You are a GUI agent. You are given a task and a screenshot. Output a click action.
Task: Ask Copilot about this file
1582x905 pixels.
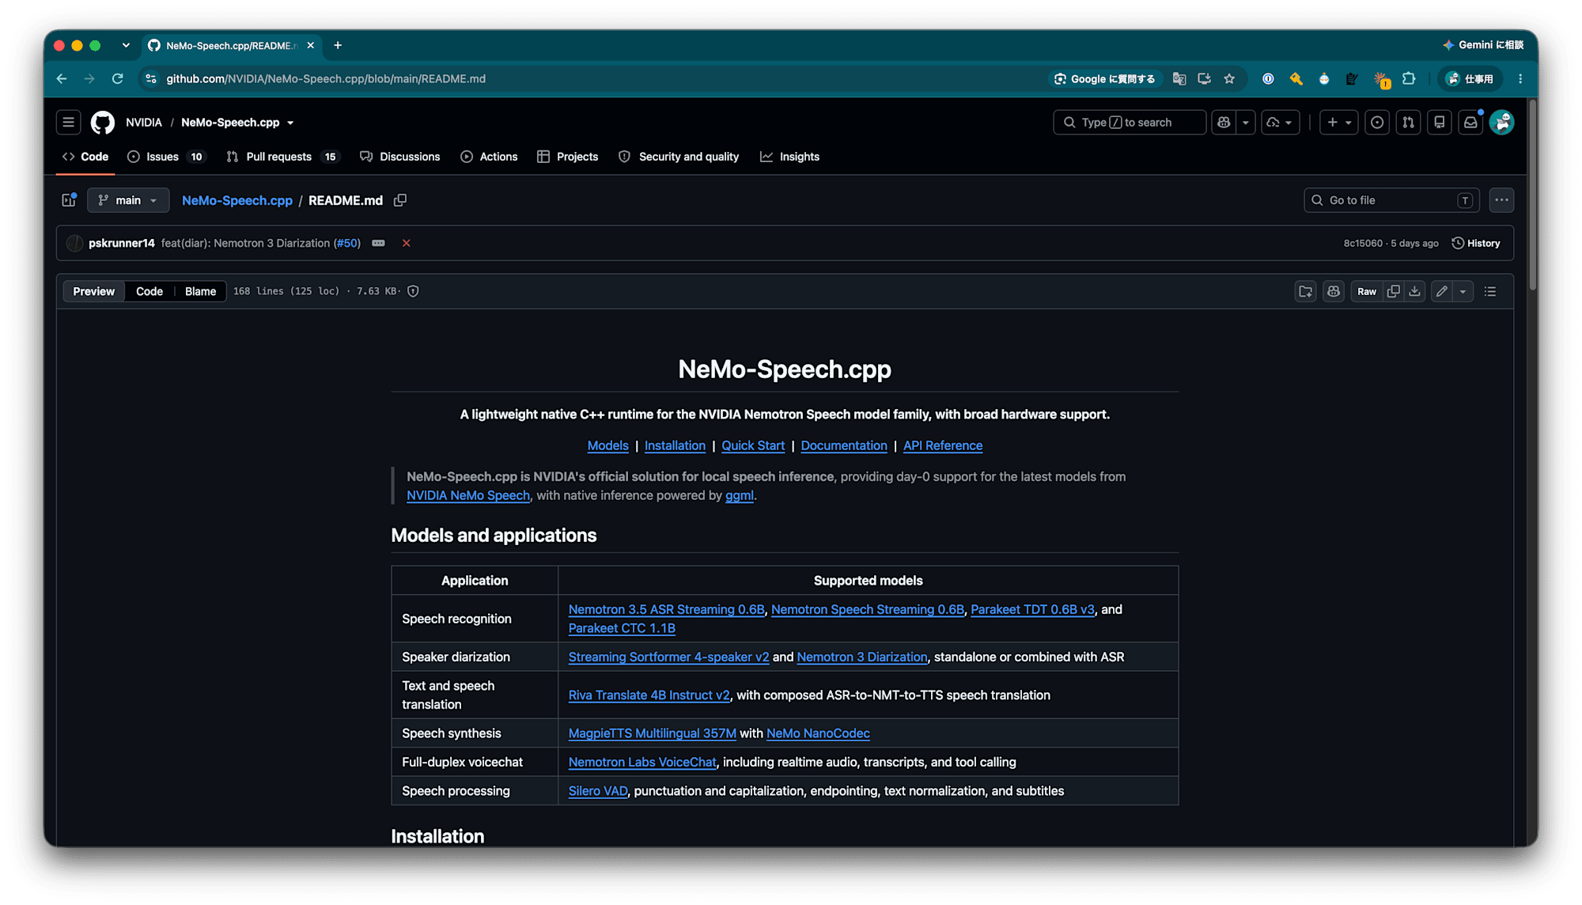pos(1334,292)
